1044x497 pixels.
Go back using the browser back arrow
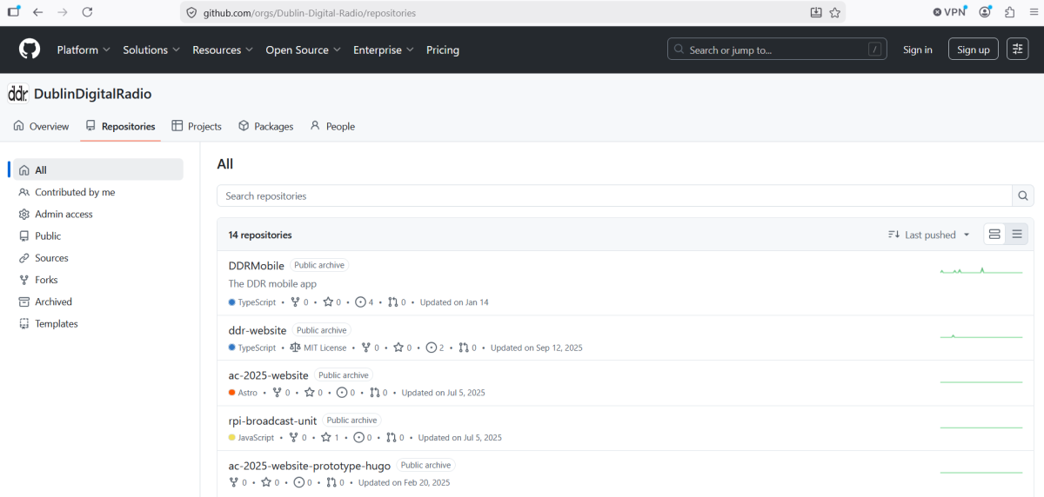click(x=37, y=12)
